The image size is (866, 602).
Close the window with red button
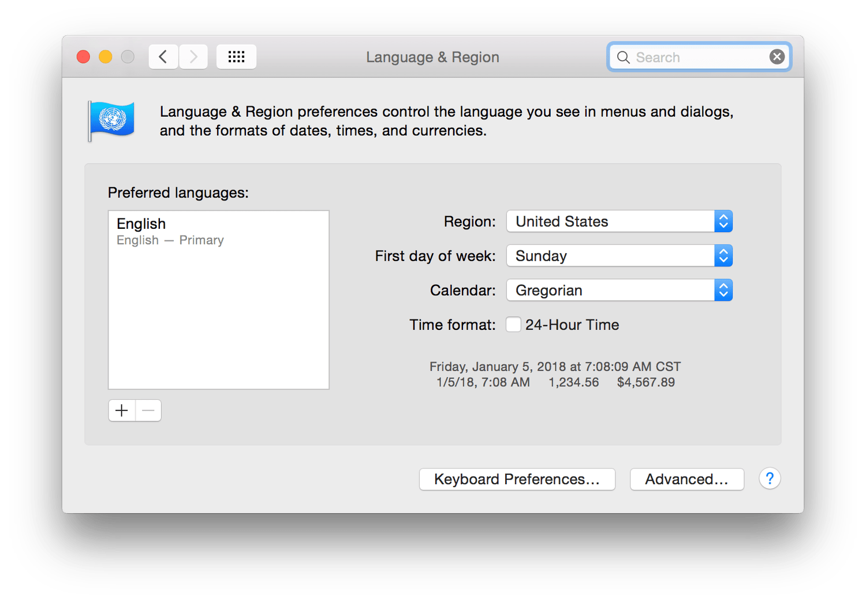point(84,57)
